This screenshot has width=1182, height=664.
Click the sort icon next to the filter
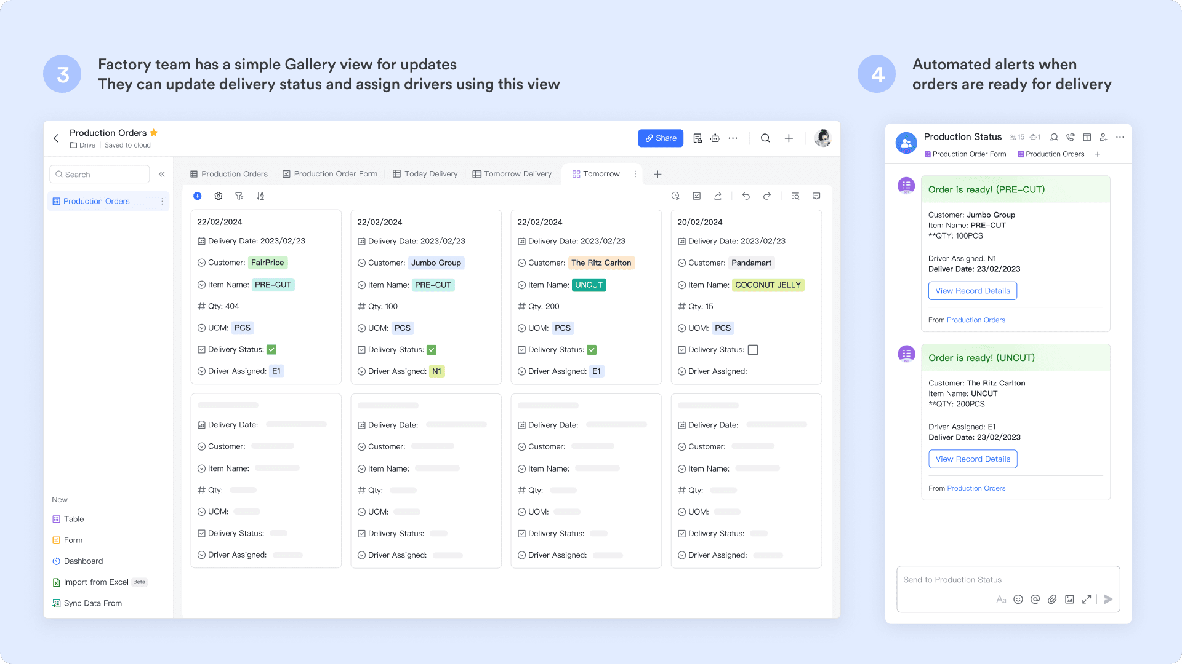(x=260, y=196)
